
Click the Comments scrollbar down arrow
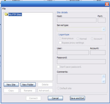coord(103,81)
